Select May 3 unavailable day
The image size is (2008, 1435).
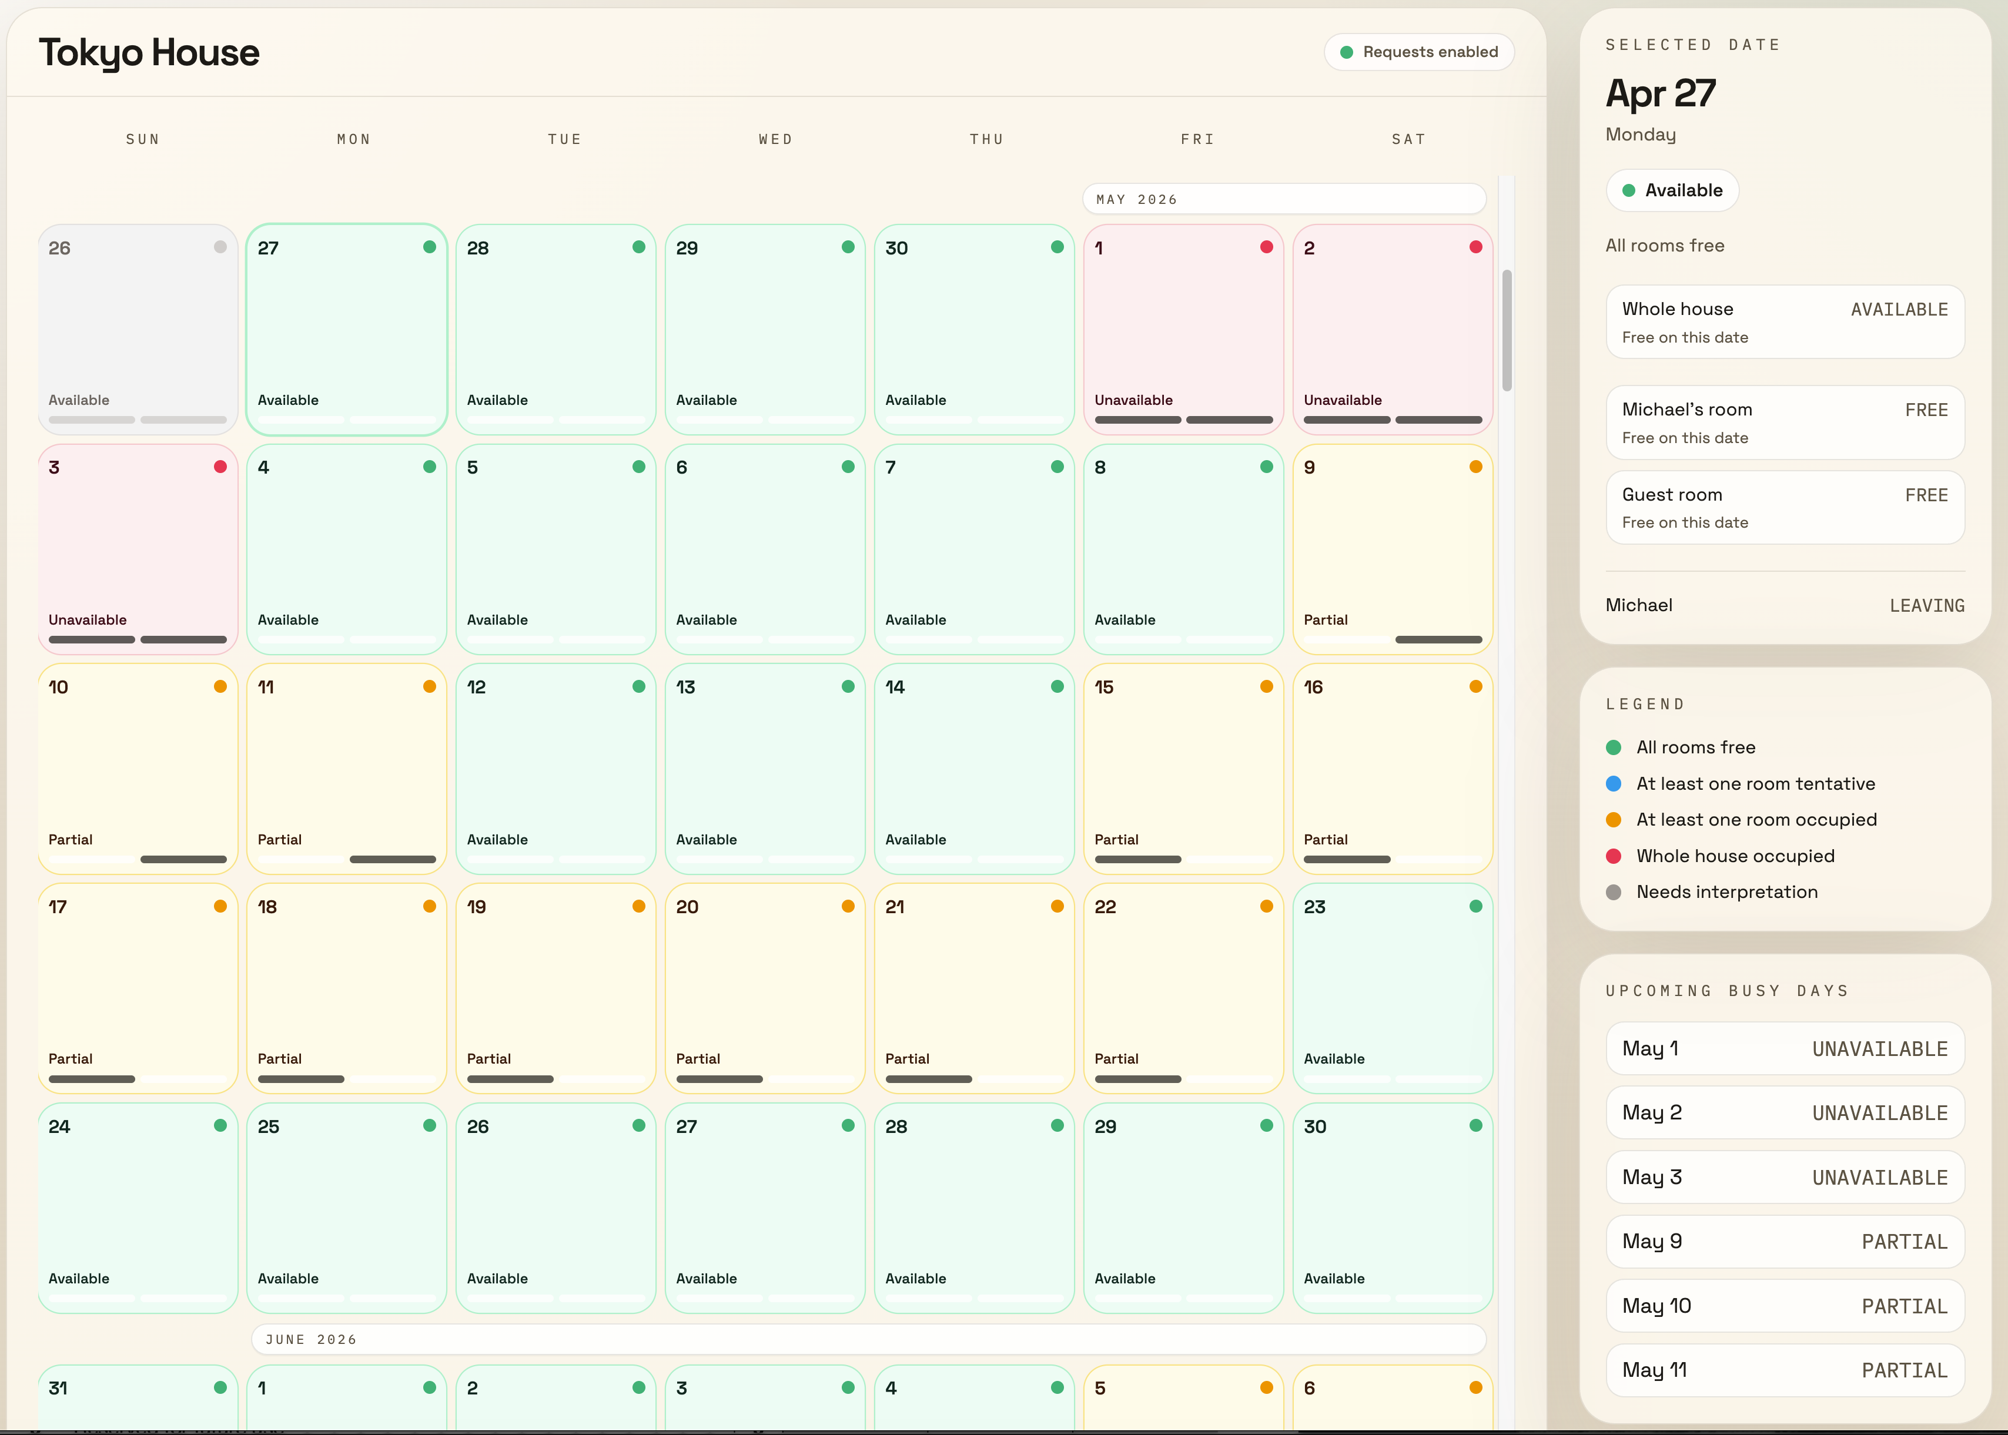click(x=138, y=549)
